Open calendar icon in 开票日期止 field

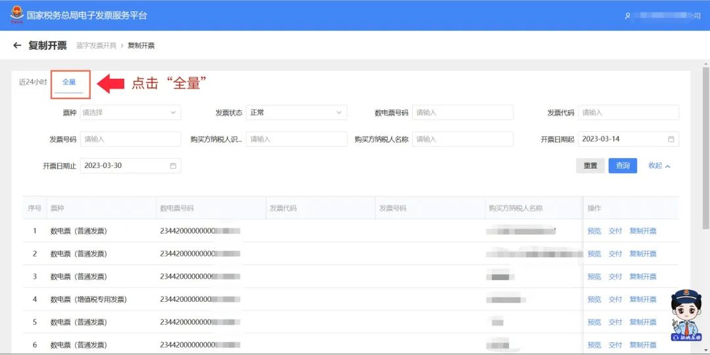click(173, 166)
